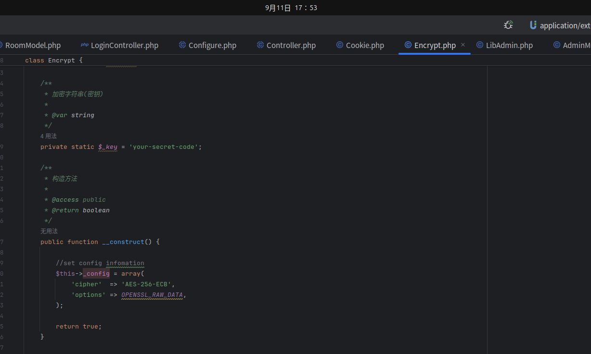Click the class icon on Cookie.php tab
Viewport: 591px width, 354px height.
340,45
